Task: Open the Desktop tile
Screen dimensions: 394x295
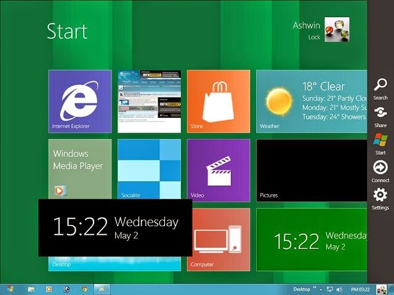Action: (x=115, y=264)
